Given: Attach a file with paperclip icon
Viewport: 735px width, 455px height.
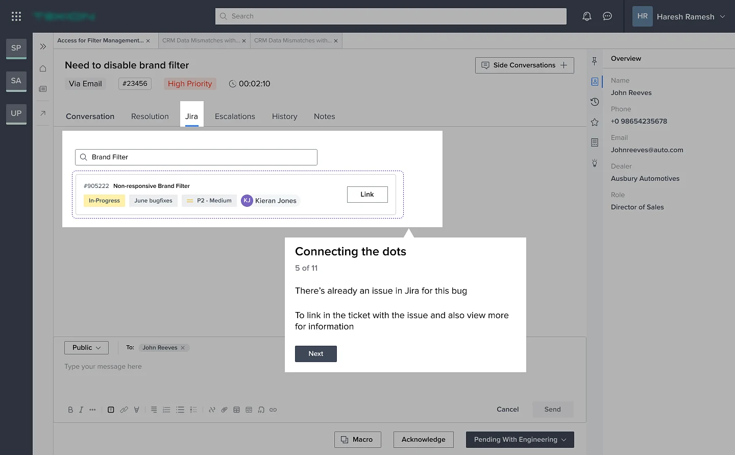Looking at the screenshot, I should pos(224,410).
